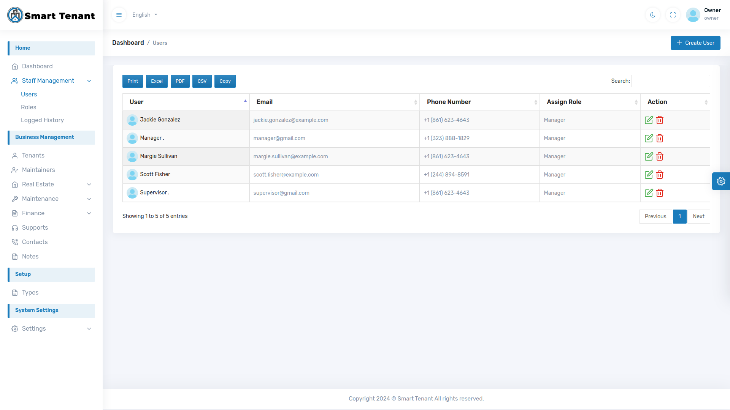Screen dimensions: 730x410
Task: Switch to the Roles page
Action: 29,107
